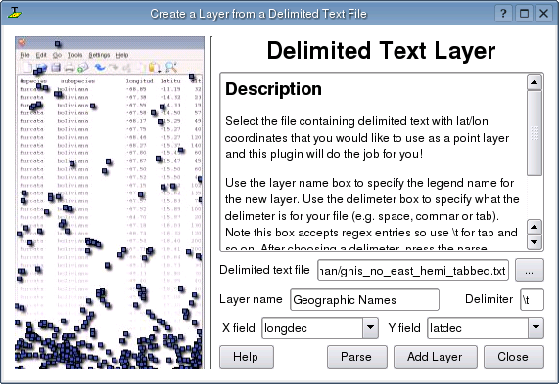This screenshot has width=559, height=384.
Task: Click inside the Description text pane
Action: coord(373,162)
